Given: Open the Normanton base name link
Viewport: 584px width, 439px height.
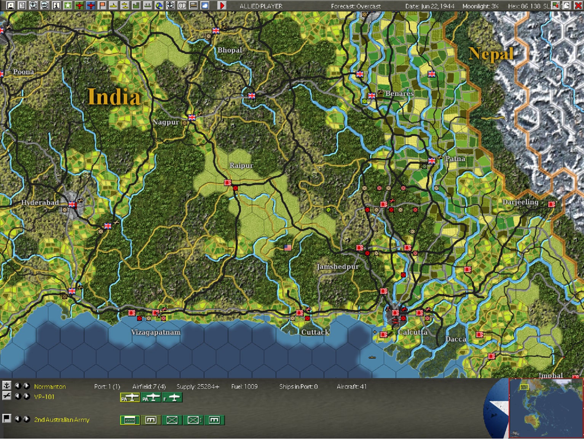Looking at the screenshot, I should [x=50, y=386].
